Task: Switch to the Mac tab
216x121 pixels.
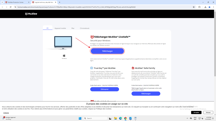Action: click(73, 28)
